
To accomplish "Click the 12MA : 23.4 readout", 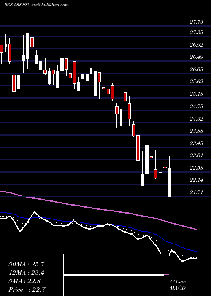I will pyautogui.click(x=27, y=273).
